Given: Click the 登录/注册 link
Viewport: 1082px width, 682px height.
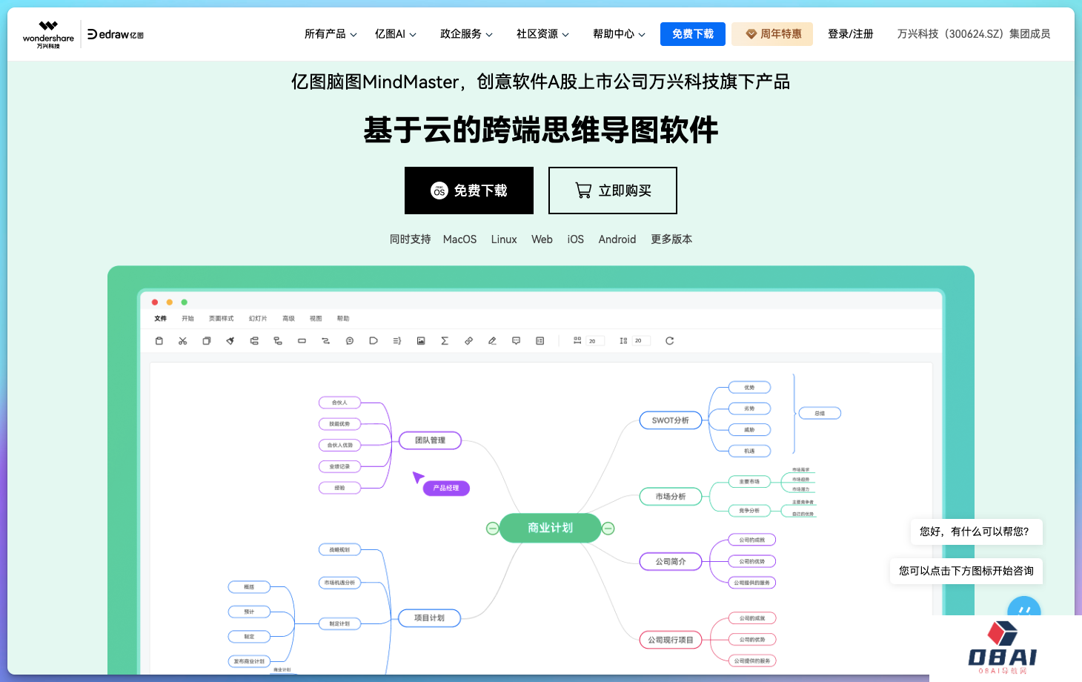Looking at the screenshot, I should pos(850,34).
